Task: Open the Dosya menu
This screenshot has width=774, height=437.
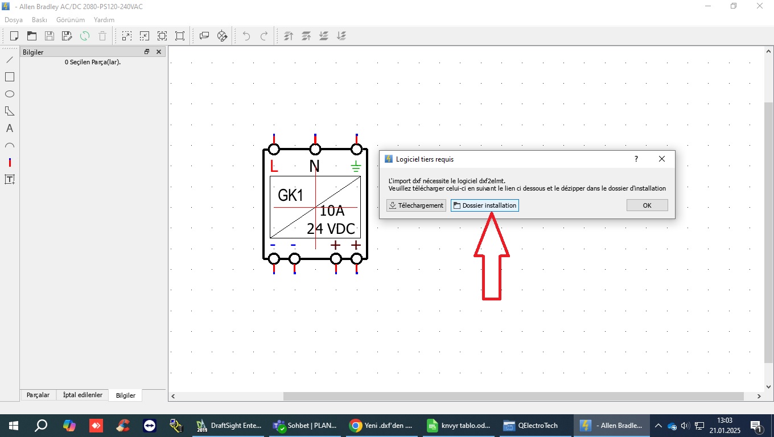Action: (x=14, y=19)
